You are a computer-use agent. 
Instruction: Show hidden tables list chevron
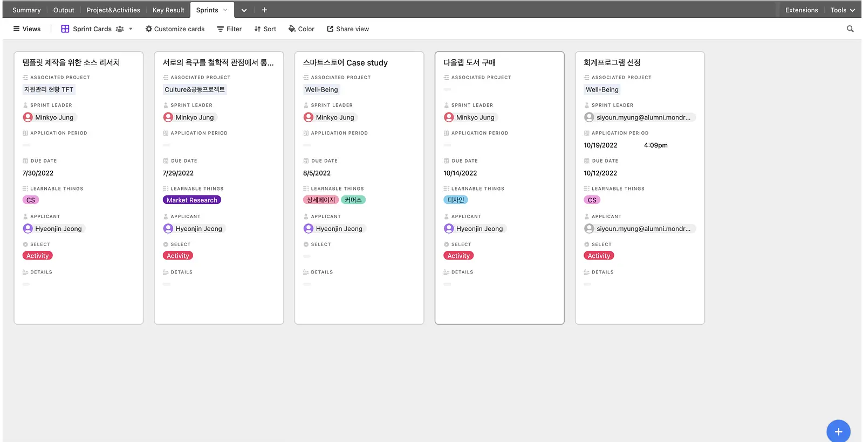(244, 10)
